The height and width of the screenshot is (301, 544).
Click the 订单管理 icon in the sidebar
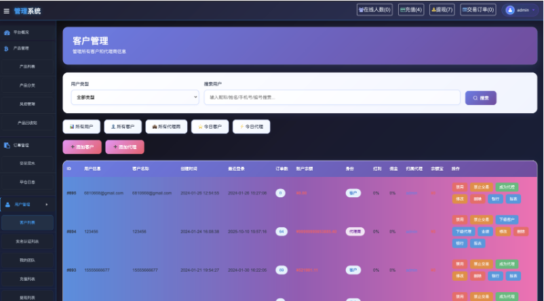tap(7, 145)
